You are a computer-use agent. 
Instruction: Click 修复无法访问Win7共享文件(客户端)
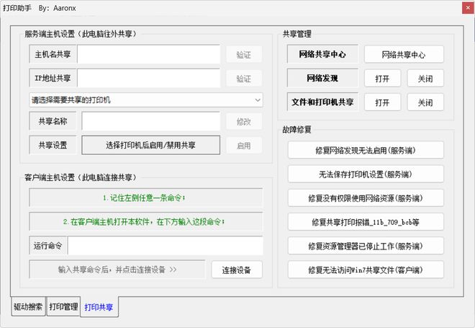point(366,270)
